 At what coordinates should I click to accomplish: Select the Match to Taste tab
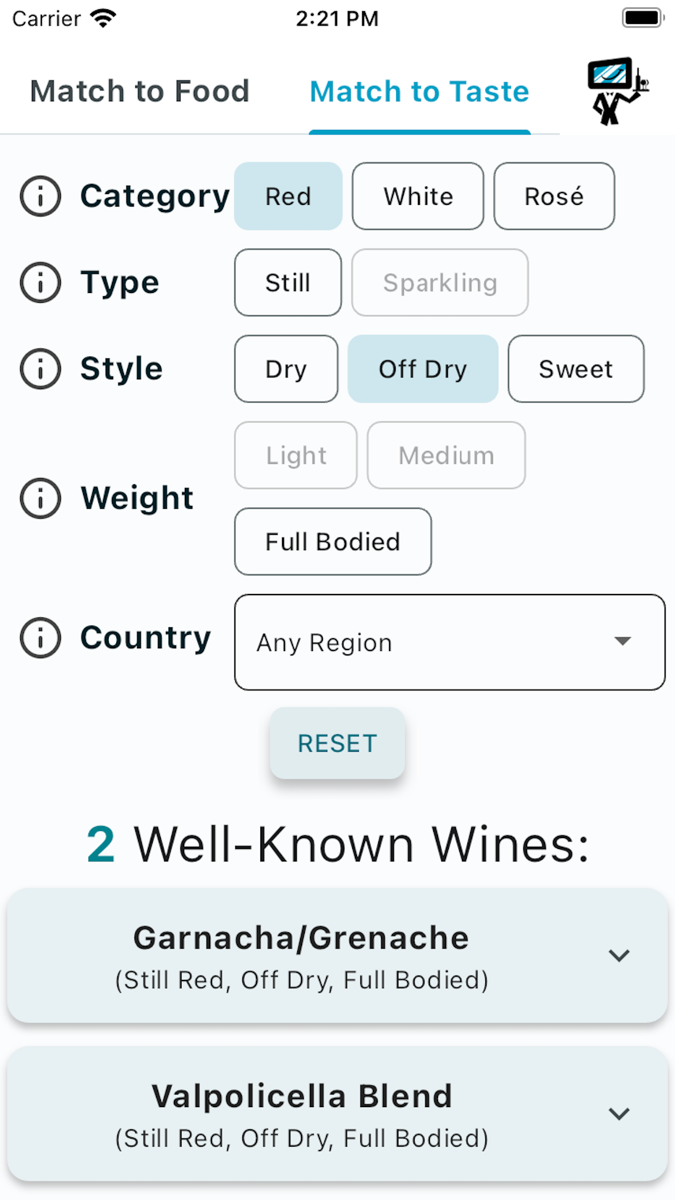tap(420, 91)
